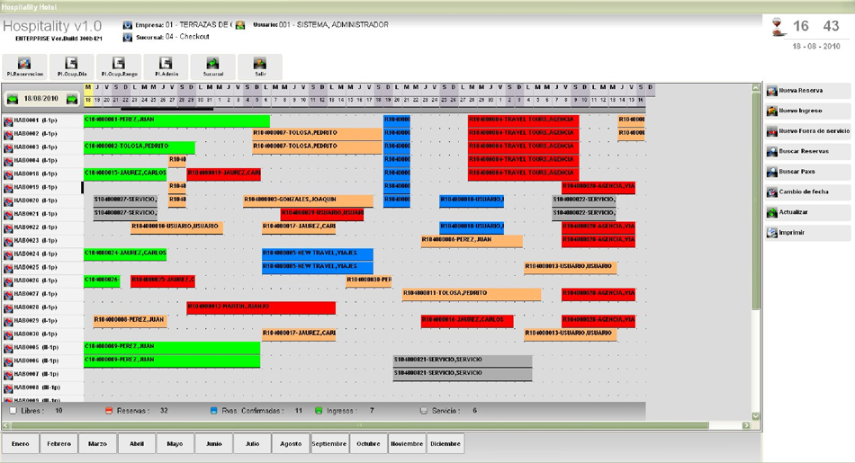Open the Pl.Reservacion planning view

[24, 67]
